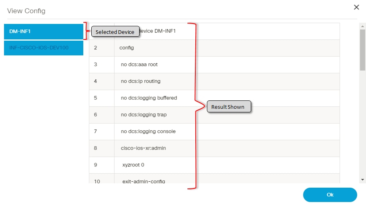The width and height of the screenshot is (366, 206).
Task: Click the 'Selected Device' callout label
Action: [x=115, y=32]
